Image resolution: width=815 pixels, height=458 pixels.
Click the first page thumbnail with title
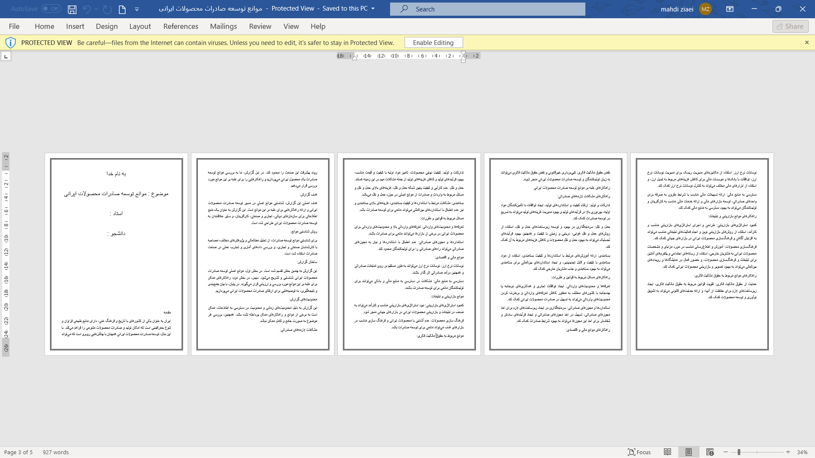pos(116,254)
